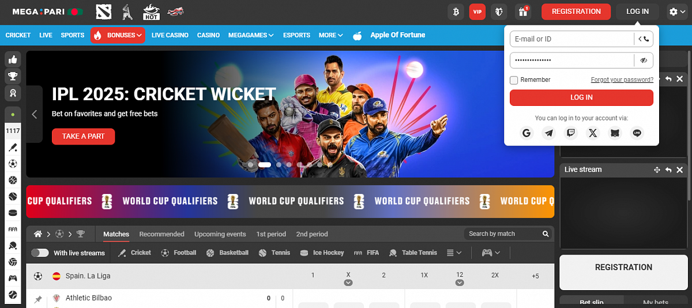Click the Forgot your password link

622,80
